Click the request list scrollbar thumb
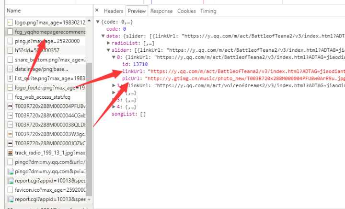 tap(89, 129)
